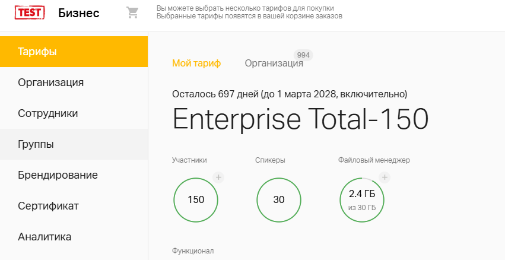The image size is (505, 260).
Task: Go to Аналитика in sidebar
Action: coord(45,237)
